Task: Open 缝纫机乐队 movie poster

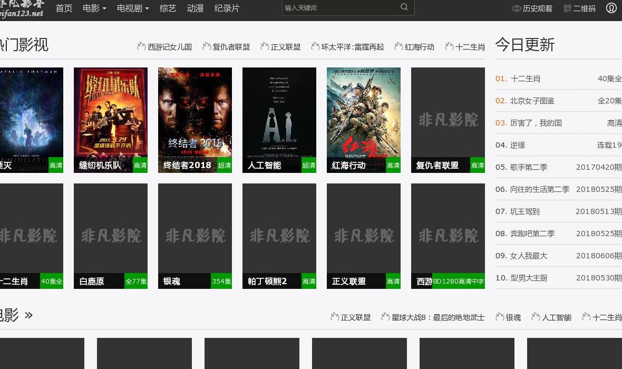Action: 111,120
